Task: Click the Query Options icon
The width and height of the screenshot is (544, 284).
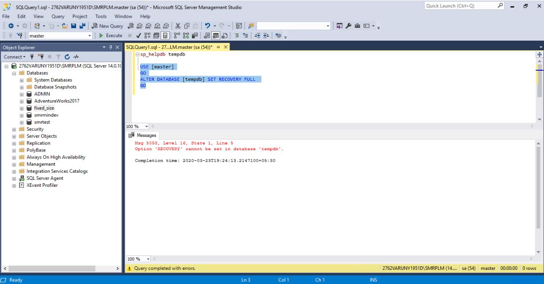Action: tap(156, 35)
